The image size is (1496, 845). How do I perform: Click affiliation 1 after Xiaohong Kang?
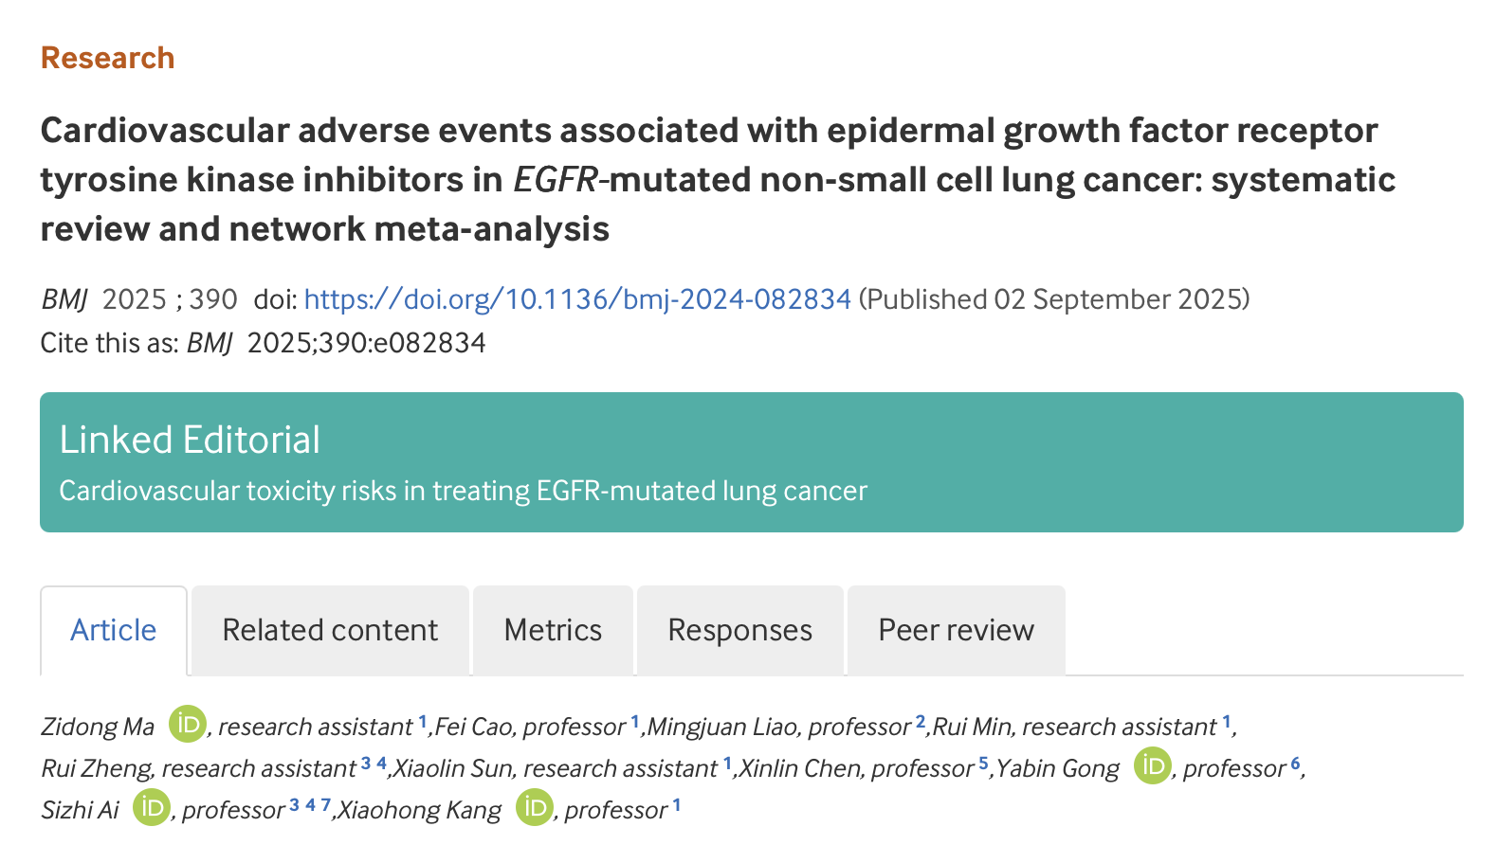coord(677,804)
